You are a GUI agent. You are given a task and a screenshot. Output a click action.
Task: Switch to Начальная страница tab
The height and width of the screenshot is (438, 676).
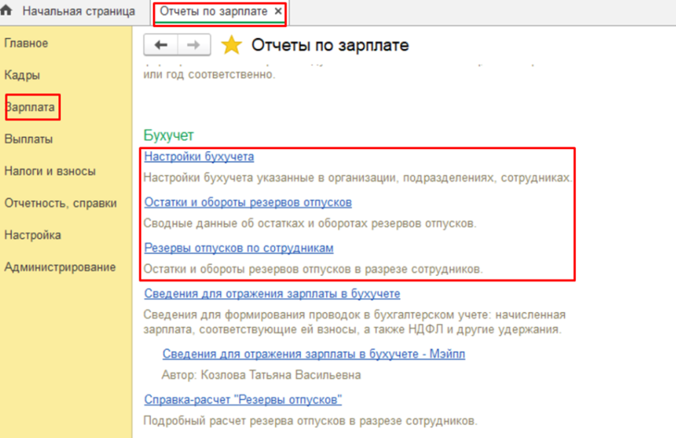click(x=78, y=12)
